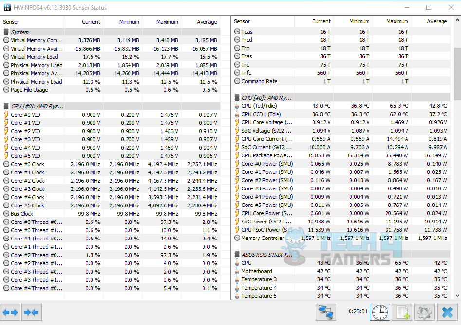Start logging with the sheet plus icon

pos(402,312)
